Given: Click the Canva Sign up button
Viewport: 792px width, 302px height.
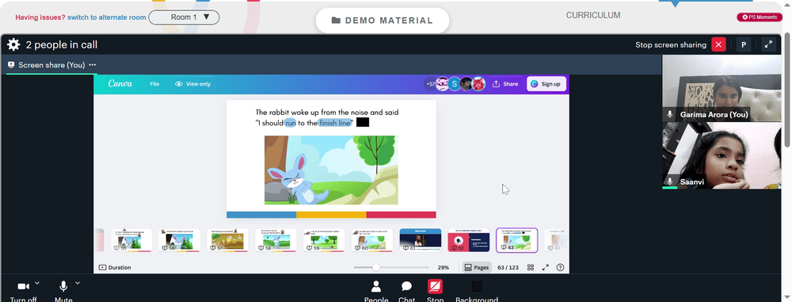Looking at the screenshot, I should [546, 84].
